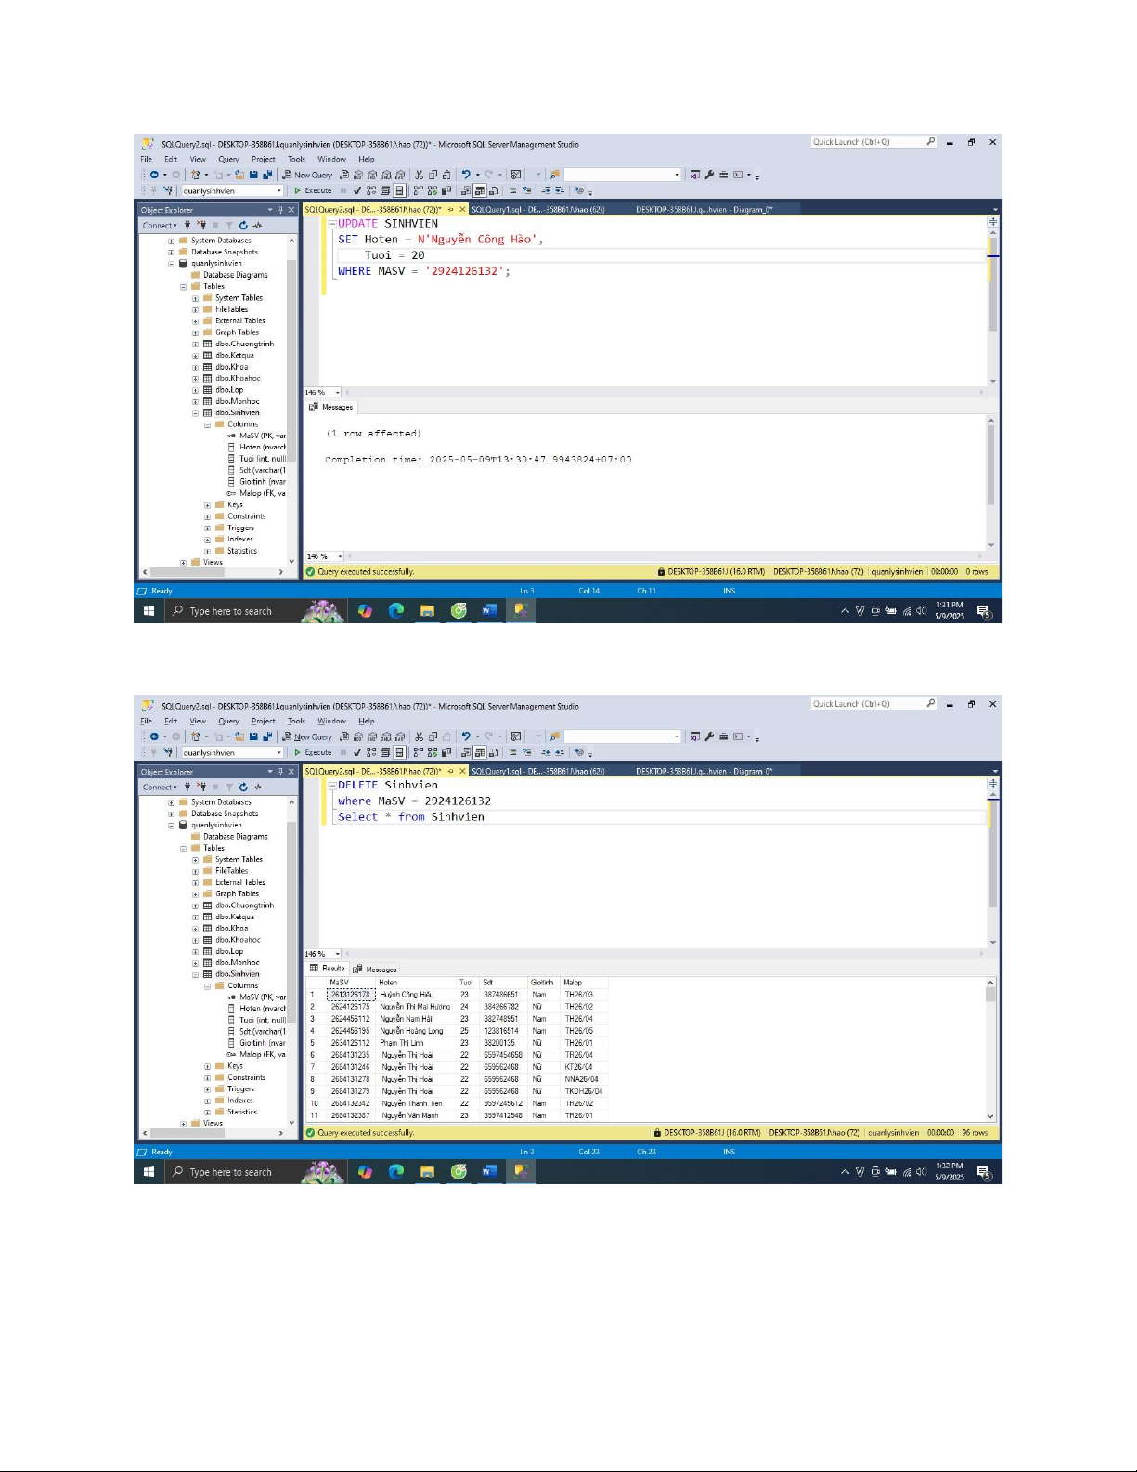Click the Cut scissors icon in lower toolbar

(419, 736)
